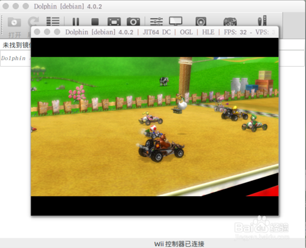The height and width of the screenshot is (248, 306).
Task: Open Wiimote settings icon
Action: point(262,21)
